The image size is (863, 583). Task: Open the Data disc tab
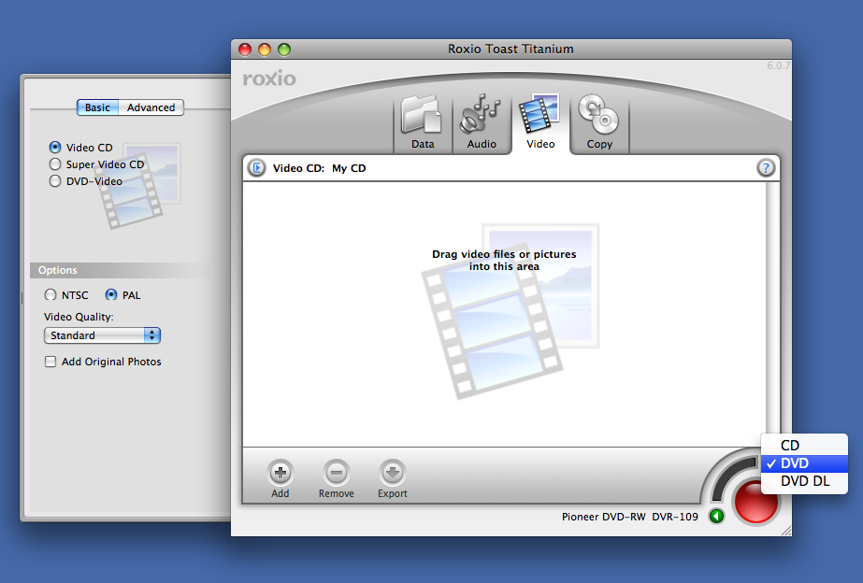pos(422,122)
